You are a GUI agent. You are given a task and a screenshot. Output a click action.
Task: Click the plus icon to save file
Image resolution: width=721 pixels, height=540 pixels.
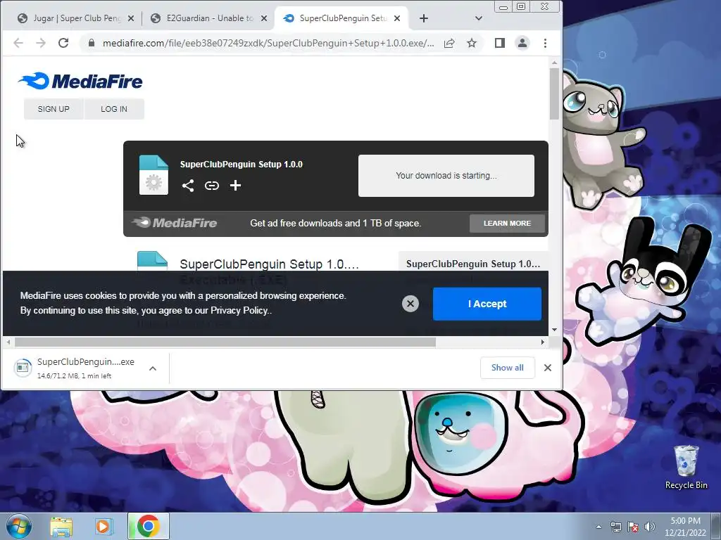235,186
